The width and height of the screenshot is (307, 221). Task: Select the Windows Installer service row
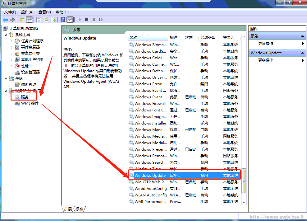pos(185,123)
